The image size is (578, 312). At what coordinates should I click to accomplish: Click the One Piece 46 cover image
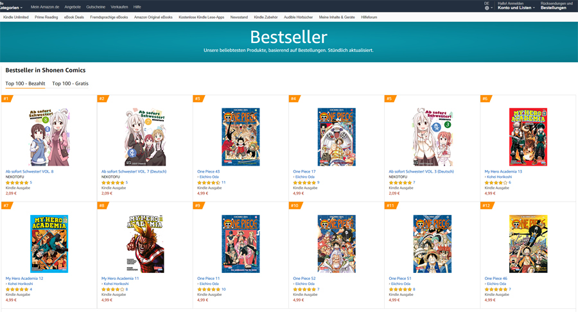528,244
